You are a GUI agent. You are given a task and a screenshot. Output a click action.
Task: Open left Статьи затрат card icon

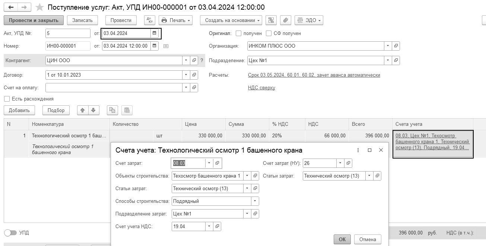click(255, 188)
